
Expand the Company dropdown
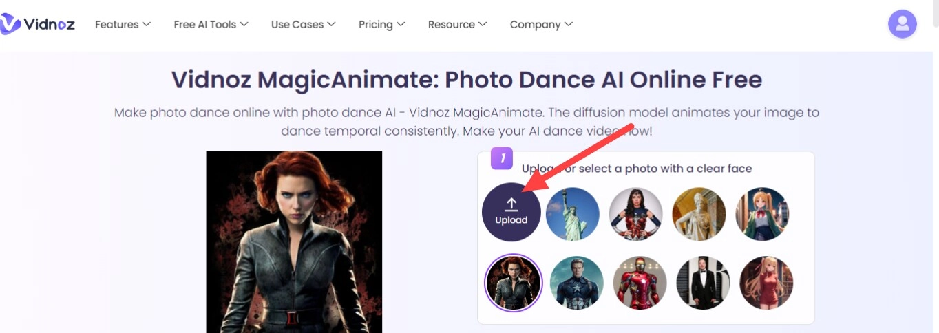click(x=541, y=24)
